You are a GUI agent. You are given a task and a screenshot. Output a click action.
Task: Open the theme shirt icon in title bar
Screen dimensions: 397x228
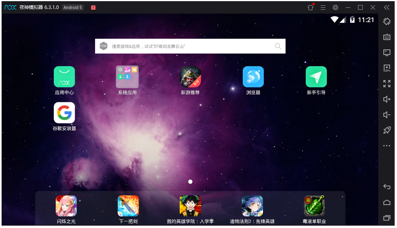[x=311, y=7]
